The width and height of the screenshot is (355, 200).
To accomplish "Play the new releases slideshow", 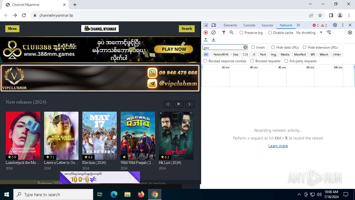I will click(x=179, y=104).
